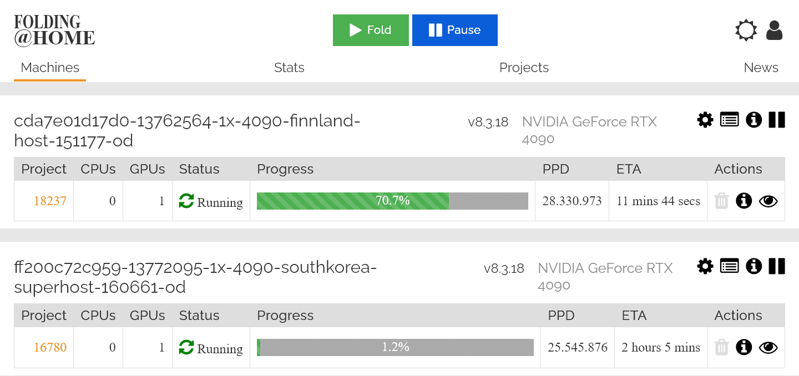This screenshot has height=376, width=799.
Task: Open log viewer for the finnland machine
Action: (x=729, y=120)
